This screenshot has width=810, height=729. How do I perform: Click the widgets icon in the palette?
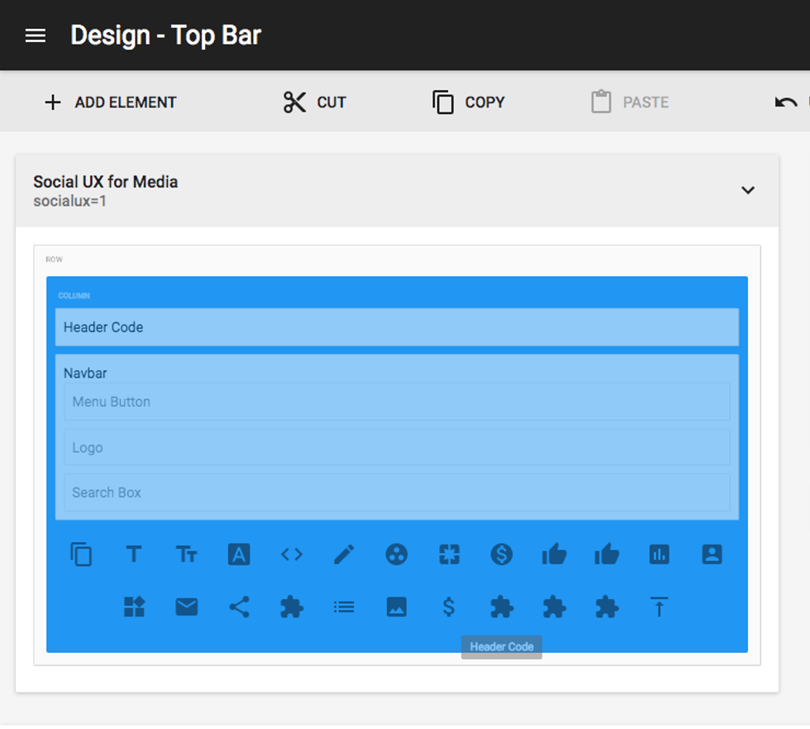click(134, 607)
